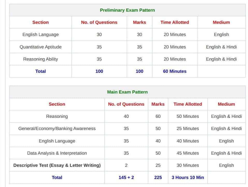Select Medium header in Main Exam table
The image size is (248, 187).
click(x=226, y=104)
